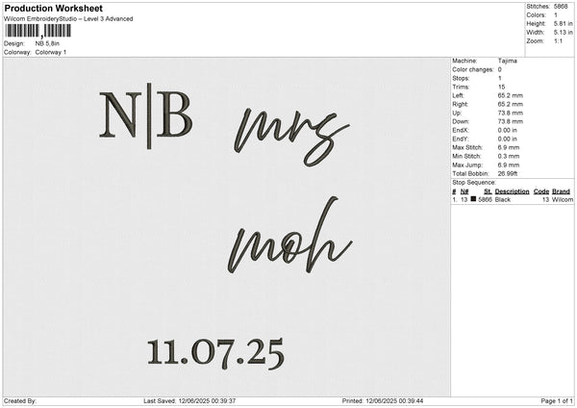Click the EndX value 0.00 in
The width and height of the screenshot is (577, 408).
[508, 130]
